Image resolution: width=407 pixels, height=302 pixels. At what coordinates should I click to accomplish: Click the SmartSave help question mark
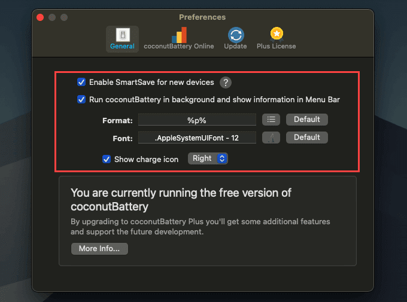click(226, 83)
